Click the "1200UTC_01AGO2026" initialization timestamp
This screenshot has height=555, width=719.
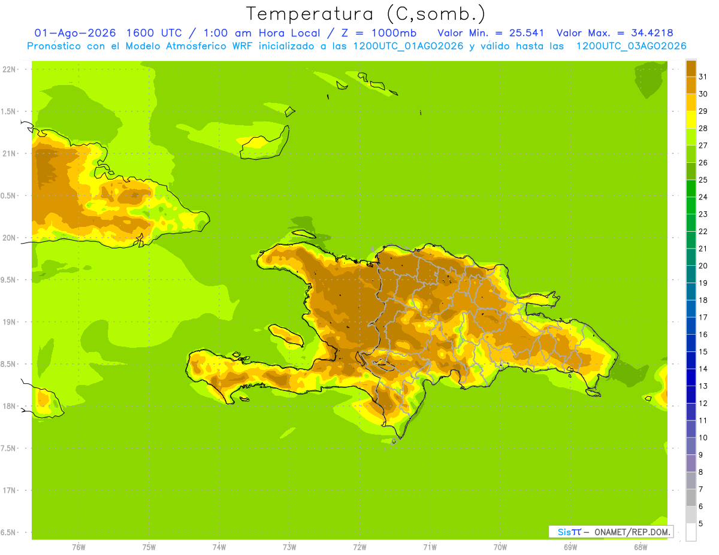409,46
